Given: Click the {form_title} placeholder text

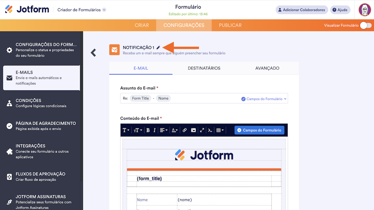Looking at the screenshot, I should pyautogui.click(x=149, y=178).
